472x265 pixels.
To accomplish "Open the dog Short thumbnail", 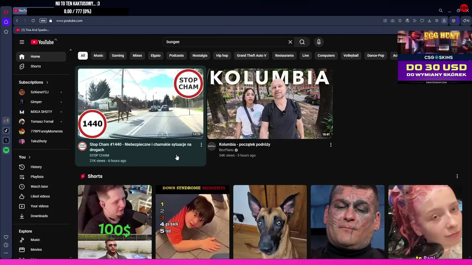I will point(270,222).
